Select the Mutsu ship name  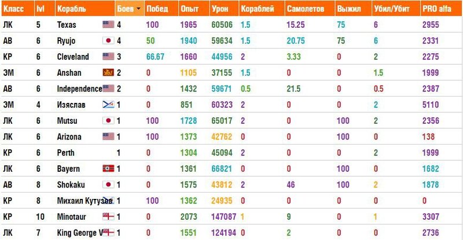pyautogui.click(x=67, y=120)
